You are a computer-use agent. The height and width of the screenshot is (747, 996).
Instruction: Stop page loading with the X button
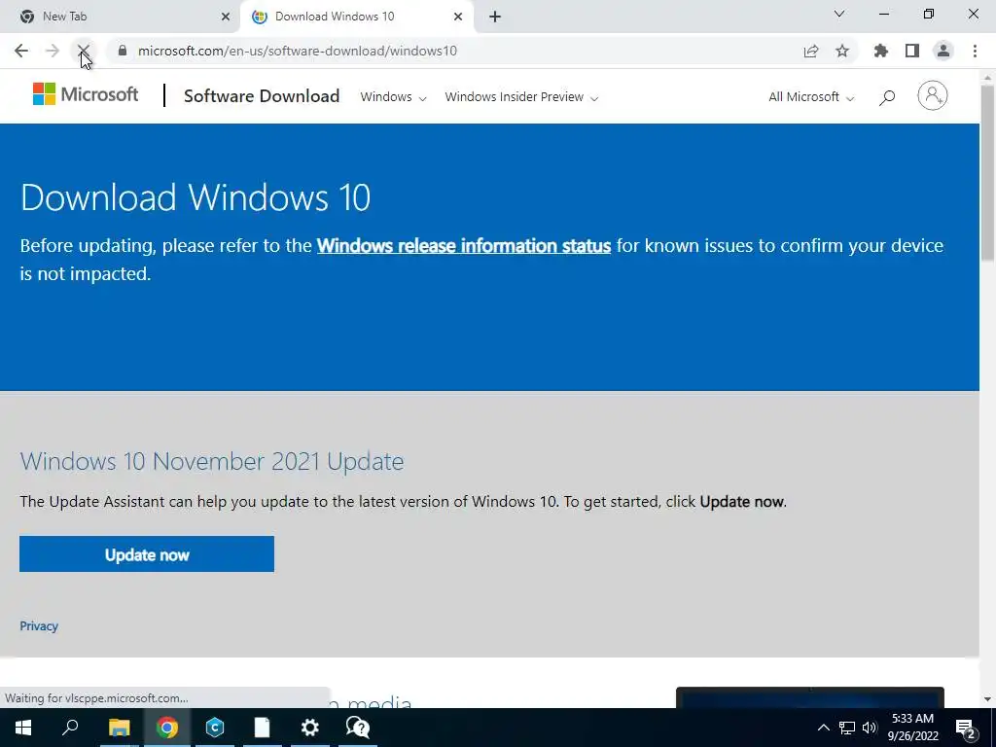[x=84, y=51]
